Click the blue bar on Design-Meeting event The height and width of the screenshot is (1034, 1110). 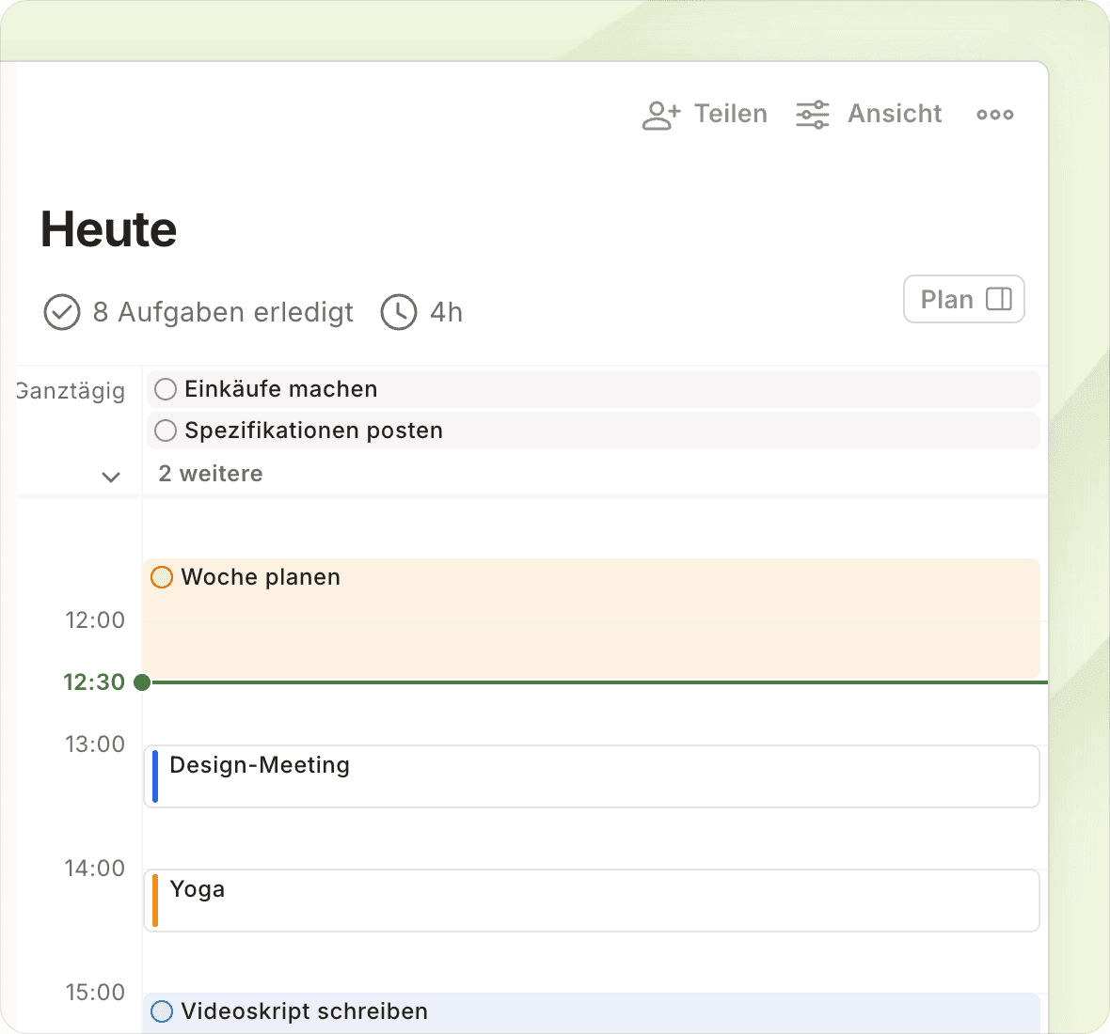coord(155,776)
